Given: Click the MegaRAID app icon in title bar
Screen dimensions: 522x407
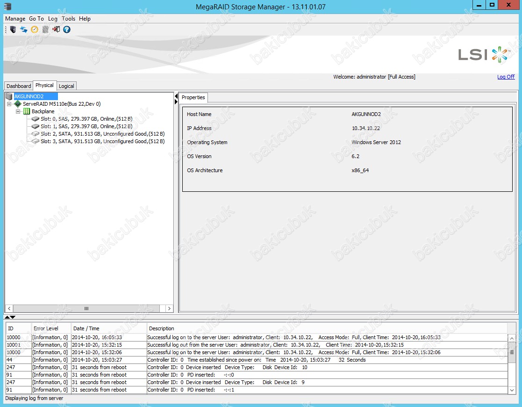Looking at the screenshot, I should 7,7.
